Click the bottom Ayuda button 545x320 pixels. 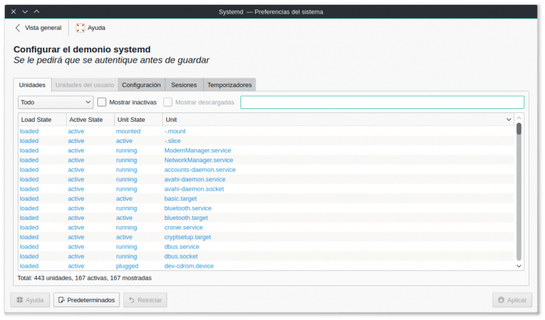click(x=30, y=300)
